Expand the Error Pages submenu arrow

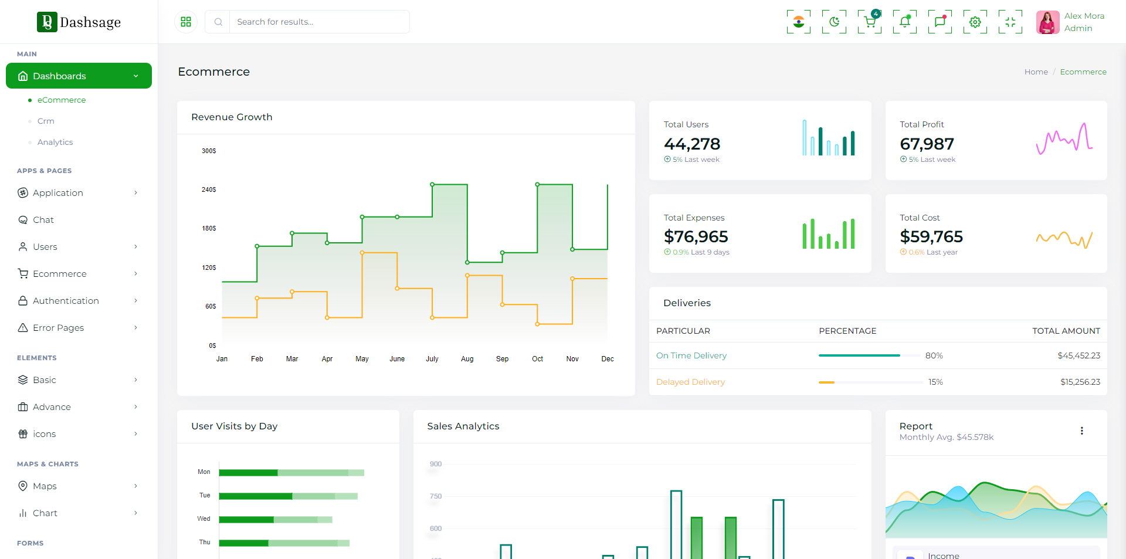[x=135, y=327]
